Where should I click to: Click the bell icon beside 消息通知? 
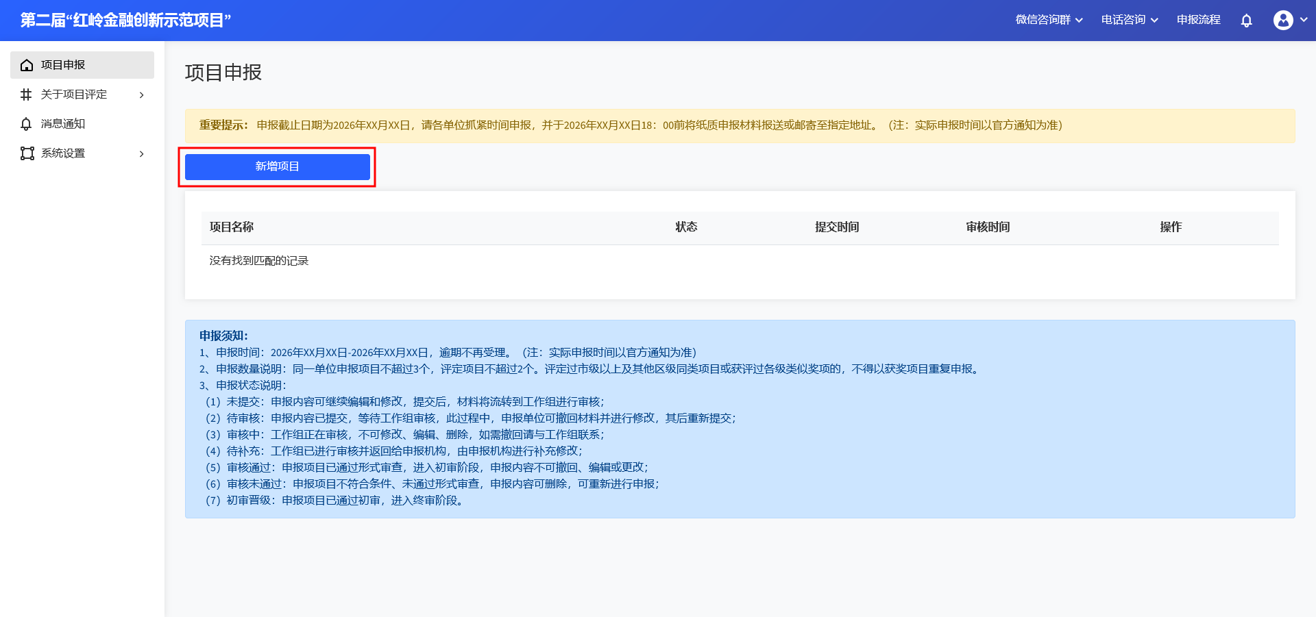tap(27, 124)
